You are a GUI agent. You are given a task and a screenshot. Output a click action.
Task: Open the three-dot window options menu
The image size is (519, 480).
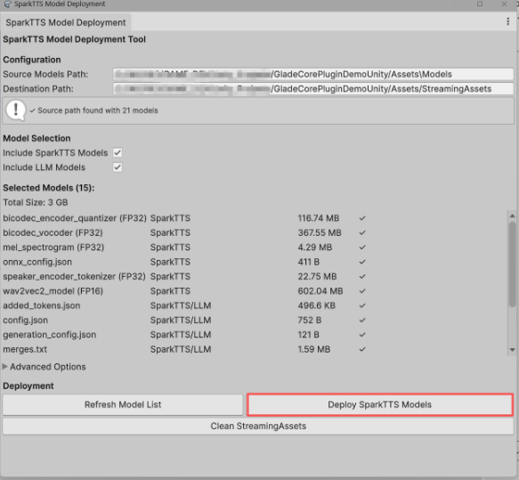[507, 21]
